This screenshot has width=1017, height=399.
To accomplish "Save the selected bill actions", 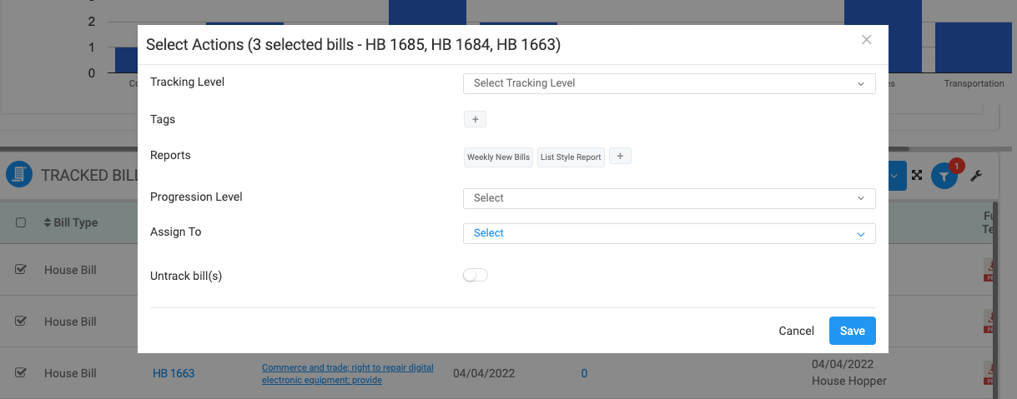I will pyautogui.click(x=853, y=331).
